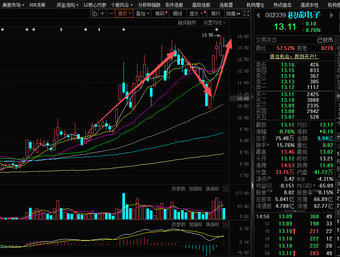Open 复权 dropdown

click(124, 14)
